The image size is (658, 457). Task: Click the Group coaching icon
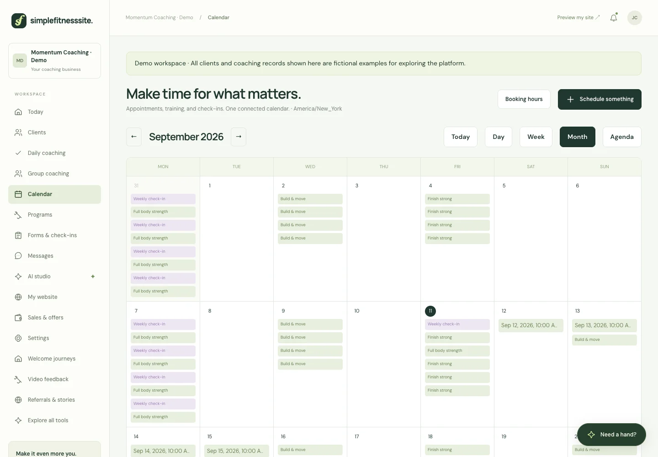[18, 174]
